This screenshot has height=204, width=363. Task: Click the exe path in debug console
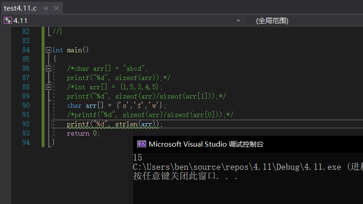(x=237, y=167)
